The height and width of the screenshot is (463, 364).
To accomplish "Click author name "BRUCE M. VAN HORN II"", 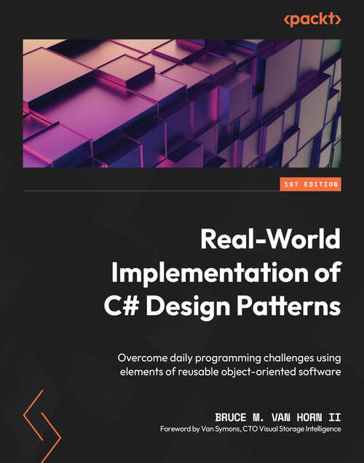I will (x=278, y=418).
